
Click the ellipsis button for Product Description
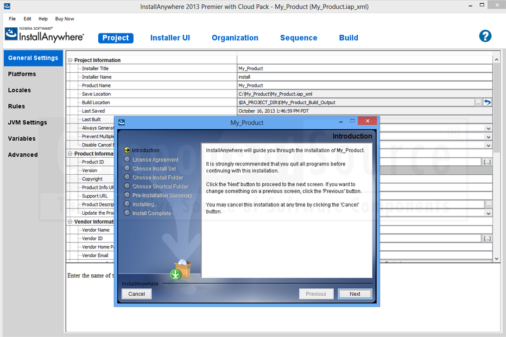(x=488, y=205)
